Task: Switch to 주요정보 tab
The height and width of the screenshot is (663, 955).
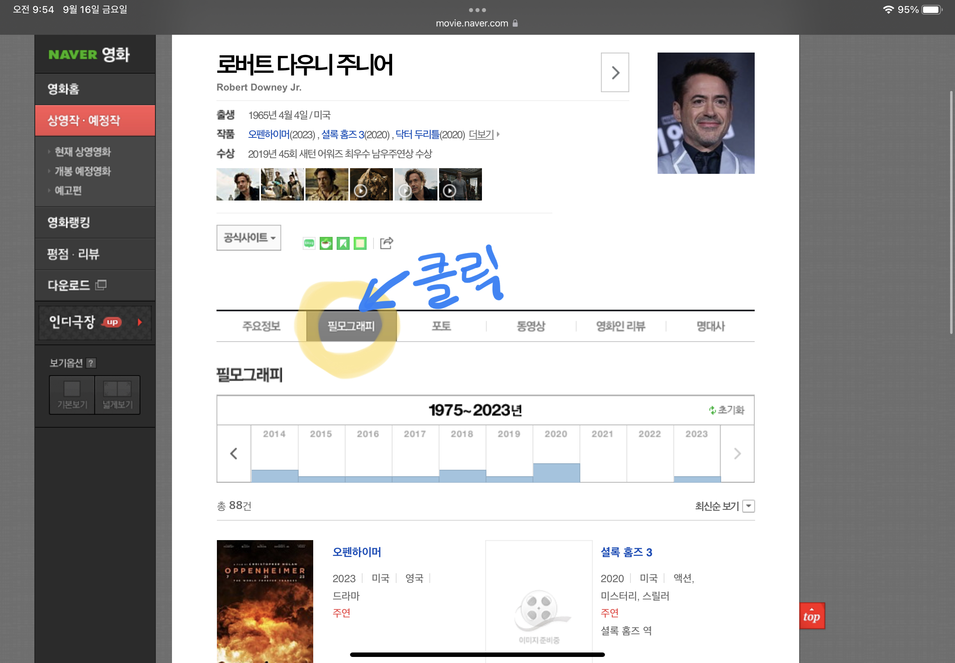Action: (261, 326)
